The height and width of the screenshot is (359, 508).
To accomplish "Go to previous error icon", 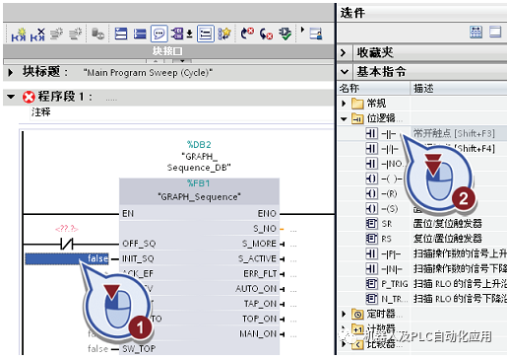I will (x=247, y=34).
